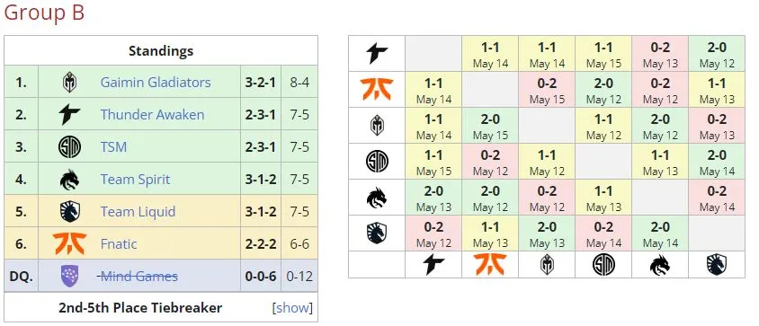Click the 0-2 May 15 cell in Fnatic row
This screenshot has width=759, height=326.
point(547,90)
